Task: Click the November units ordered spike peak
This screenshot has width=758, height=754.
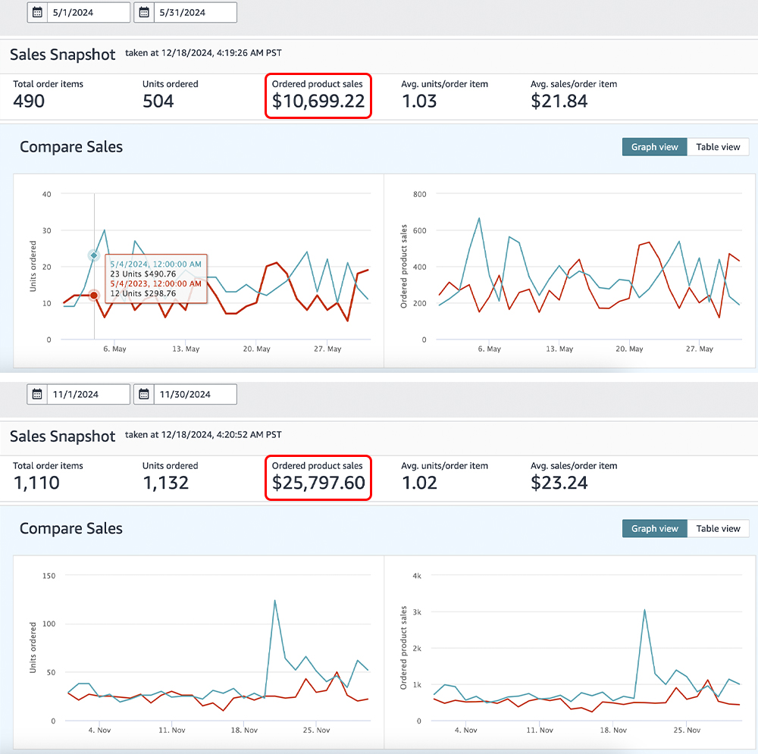Action: point(274,601)
